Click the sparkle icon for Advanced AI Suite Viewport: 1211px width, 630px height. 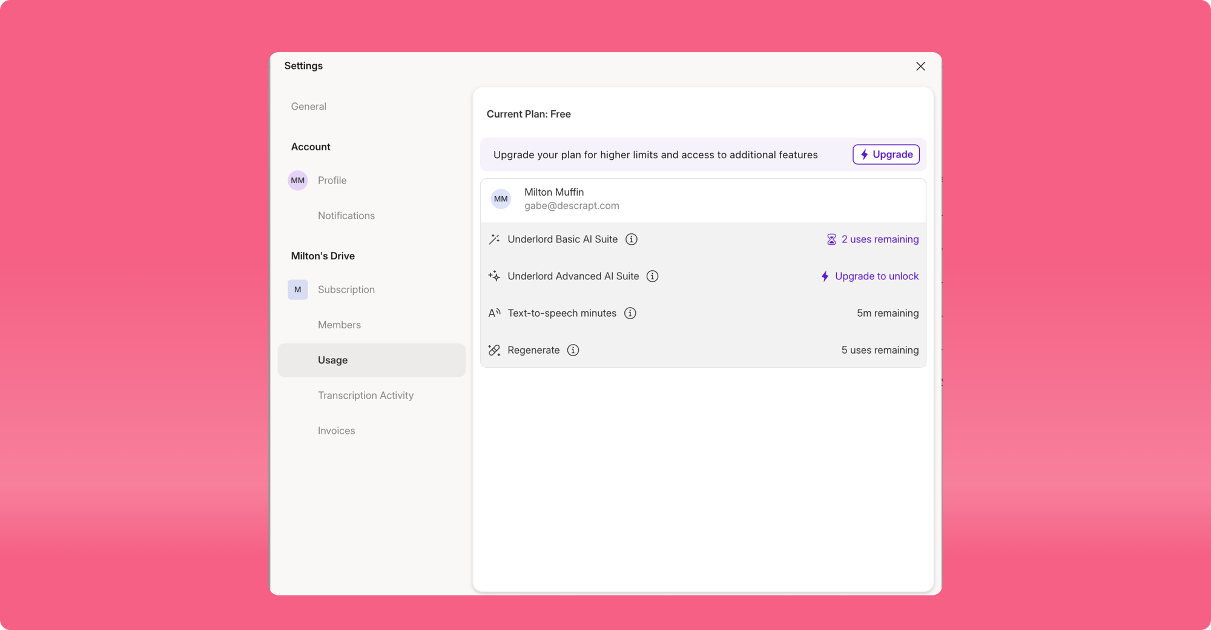494,276
